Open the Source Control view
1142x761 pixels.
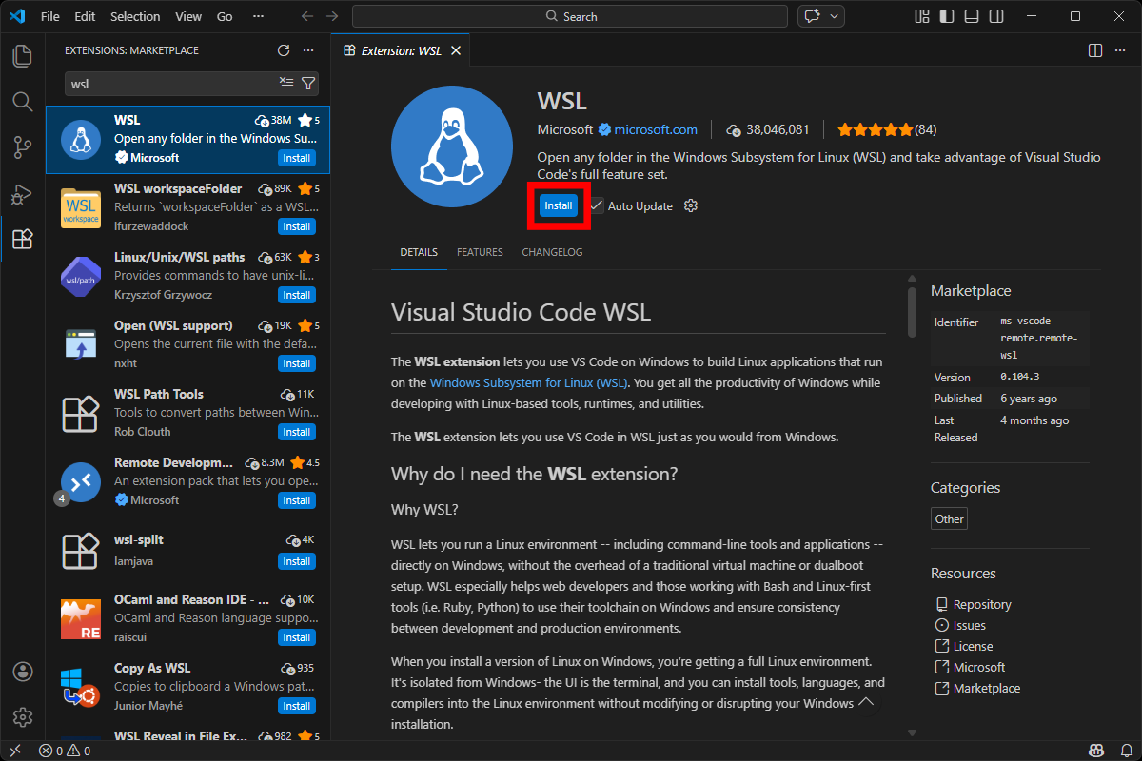pyautogui.click(x=23, y=147)
